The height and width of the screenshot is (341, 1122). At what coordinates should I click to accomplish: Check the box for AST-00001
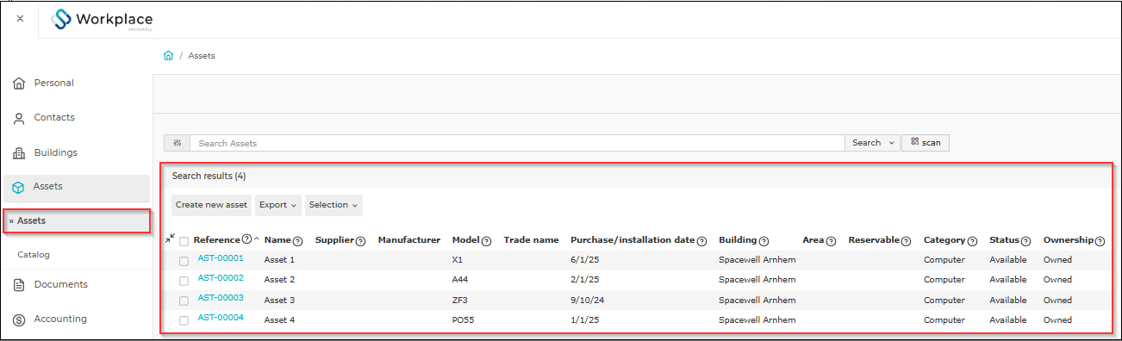184,260
